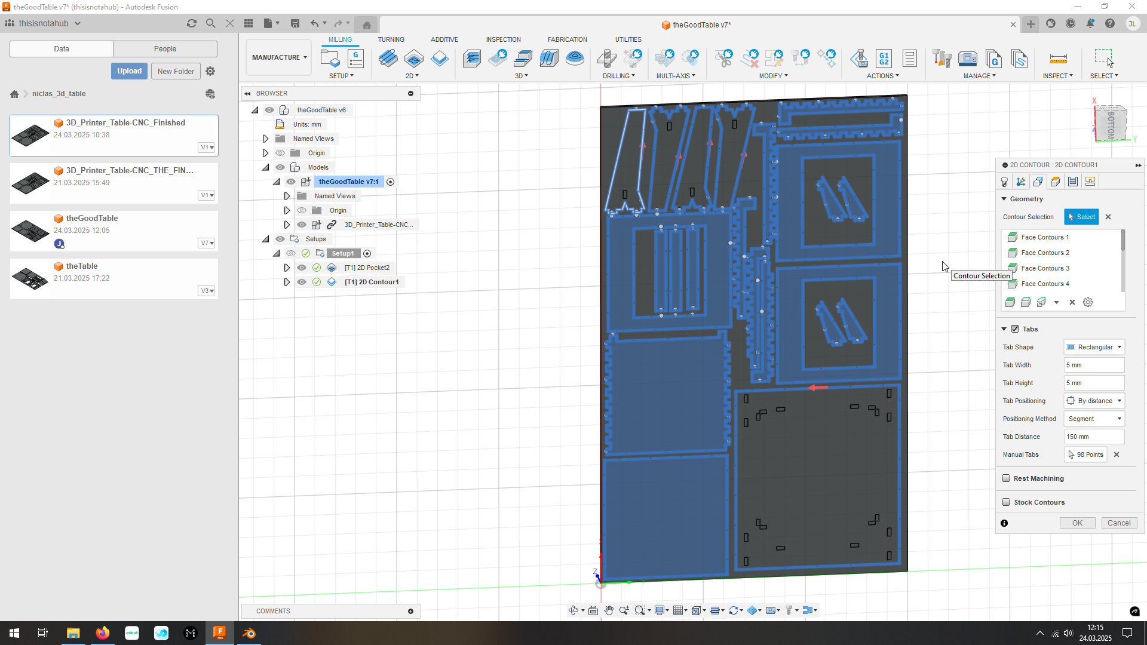Click the 98 Points manual tabs button
This screenshot has width=1147, height=645.
pyautogui.click(x=1085, y=454)
